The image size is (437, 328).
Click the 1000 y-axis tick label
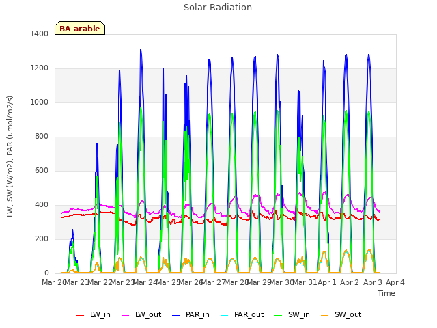(40, 102)
